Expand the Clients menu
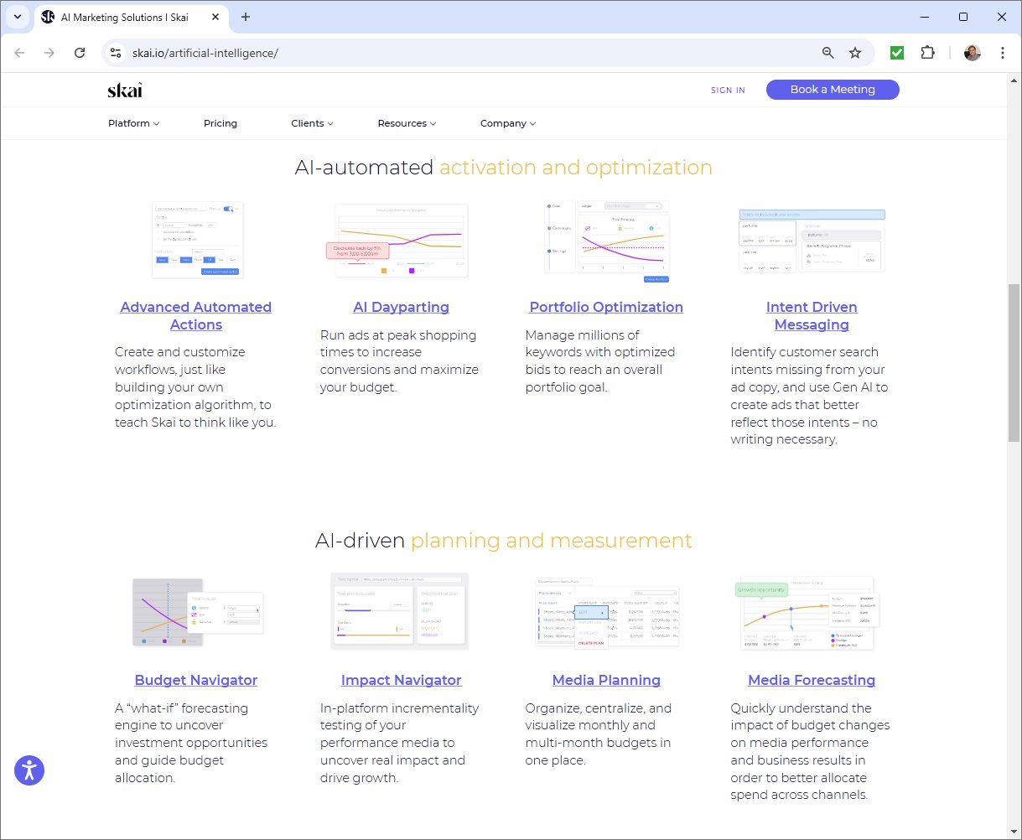Screen dimensions: 1022x840 pos(312,123)
